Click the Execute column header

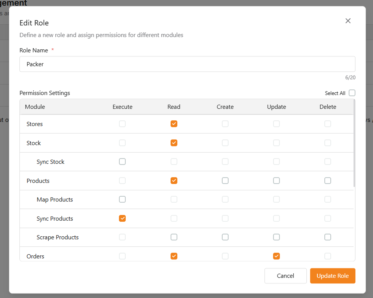pyautogui.click(x=122, y=107)
